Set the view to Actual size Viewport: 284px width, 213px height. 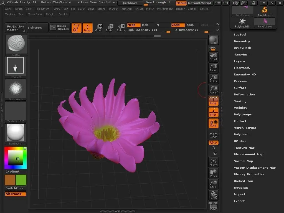(x=213, y=79)
